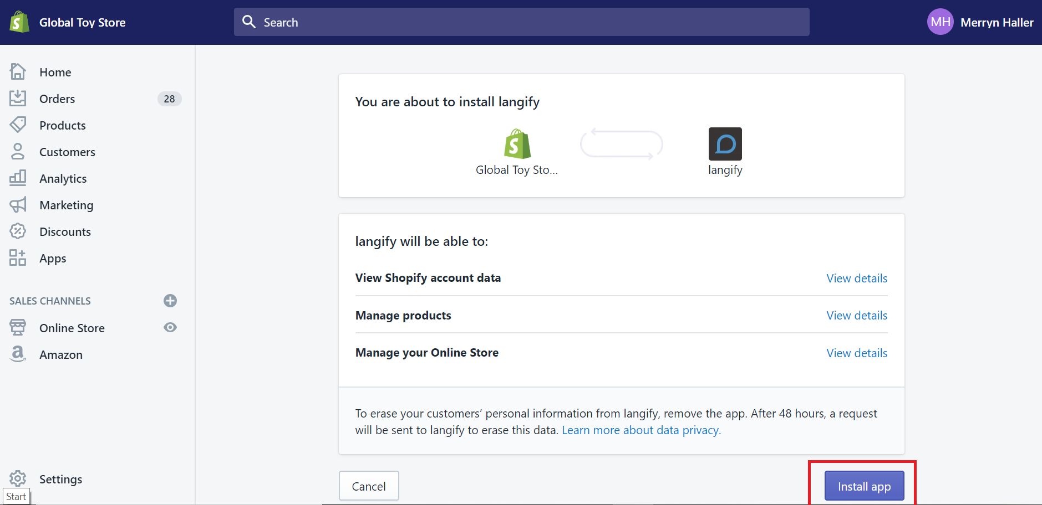
Task: Click the Customers person icon
Action: pos(18,151)
